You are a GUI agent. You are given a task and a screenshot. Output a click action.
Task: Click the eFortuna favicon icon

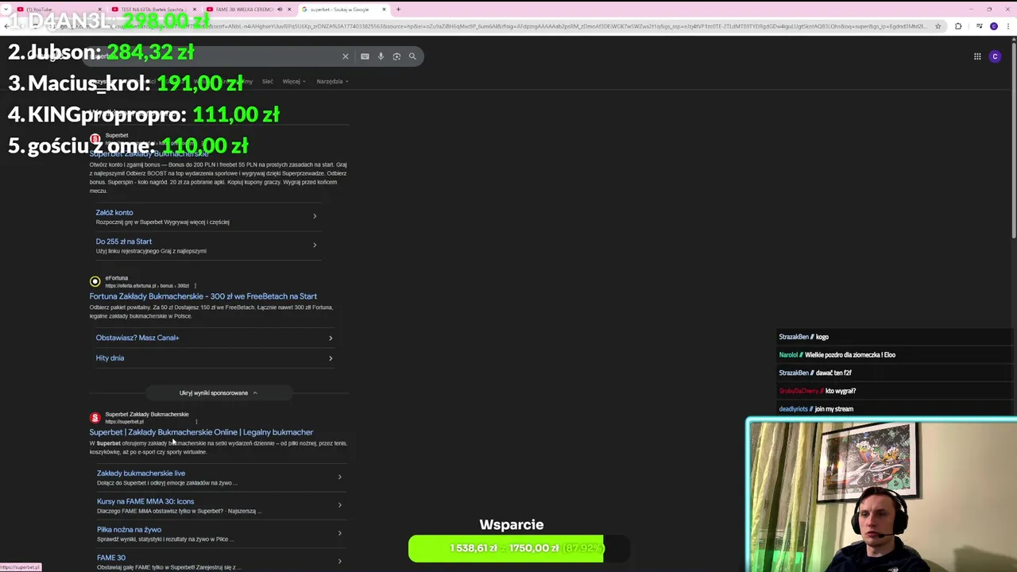(95, 281)
